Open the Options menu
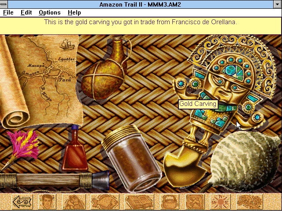282x211 pixels. pos(50,13)
